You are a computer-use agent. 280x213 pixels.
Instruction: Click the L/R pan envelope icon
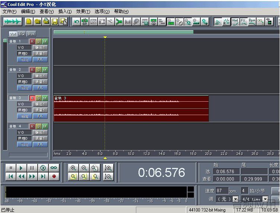click(x=226, y=22)
